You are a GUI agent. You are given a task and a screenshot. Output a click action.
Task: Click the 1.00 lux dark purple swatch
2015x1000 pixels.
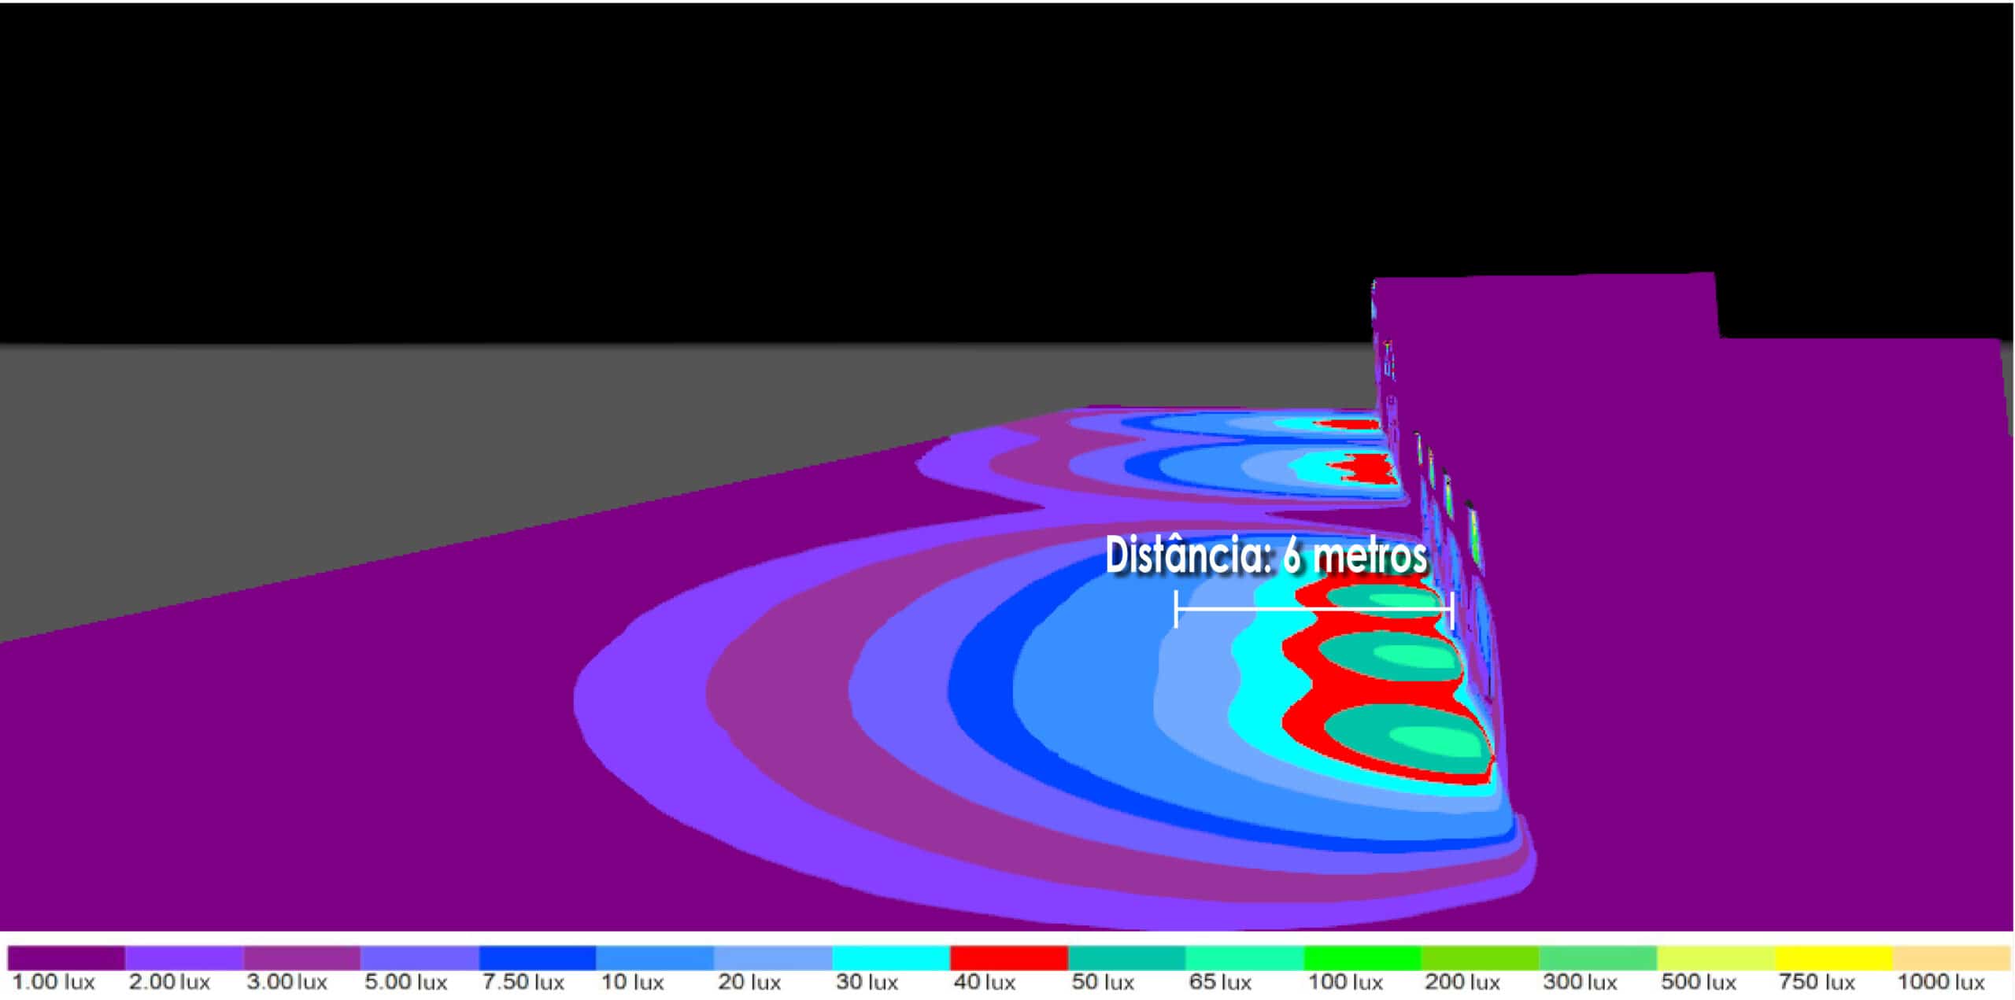[x=66, y=958]
